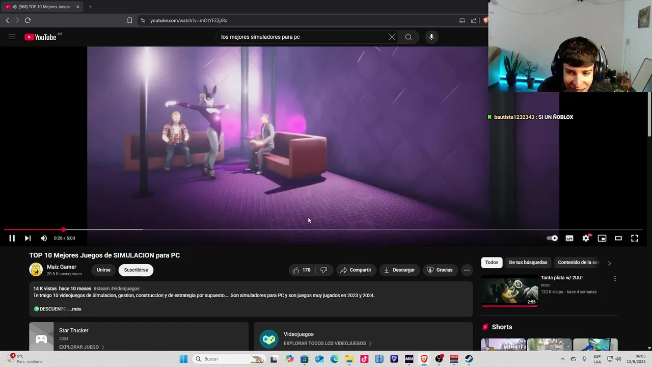Open File Explorer from taskbar
Screen dimensions: 652x367
tap(349, 359)
